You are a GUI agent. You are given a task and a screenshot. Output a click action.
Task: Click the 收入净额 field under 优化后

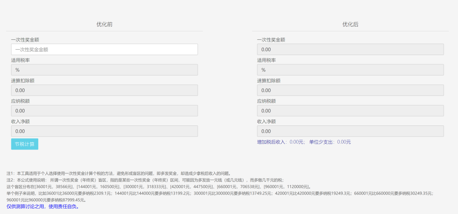[x=350, y=131]
